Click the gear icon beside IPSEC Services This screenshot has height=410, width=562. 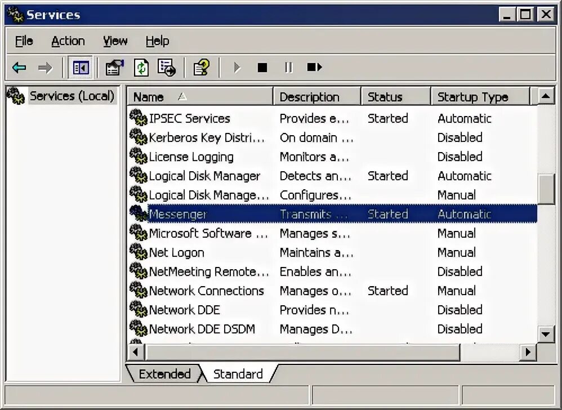coord(139,118)
